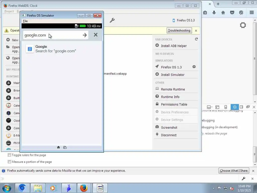This screenshot has width=257, height=193.
Task: Select the Google search suggestion icon
Action: point(30,49)
